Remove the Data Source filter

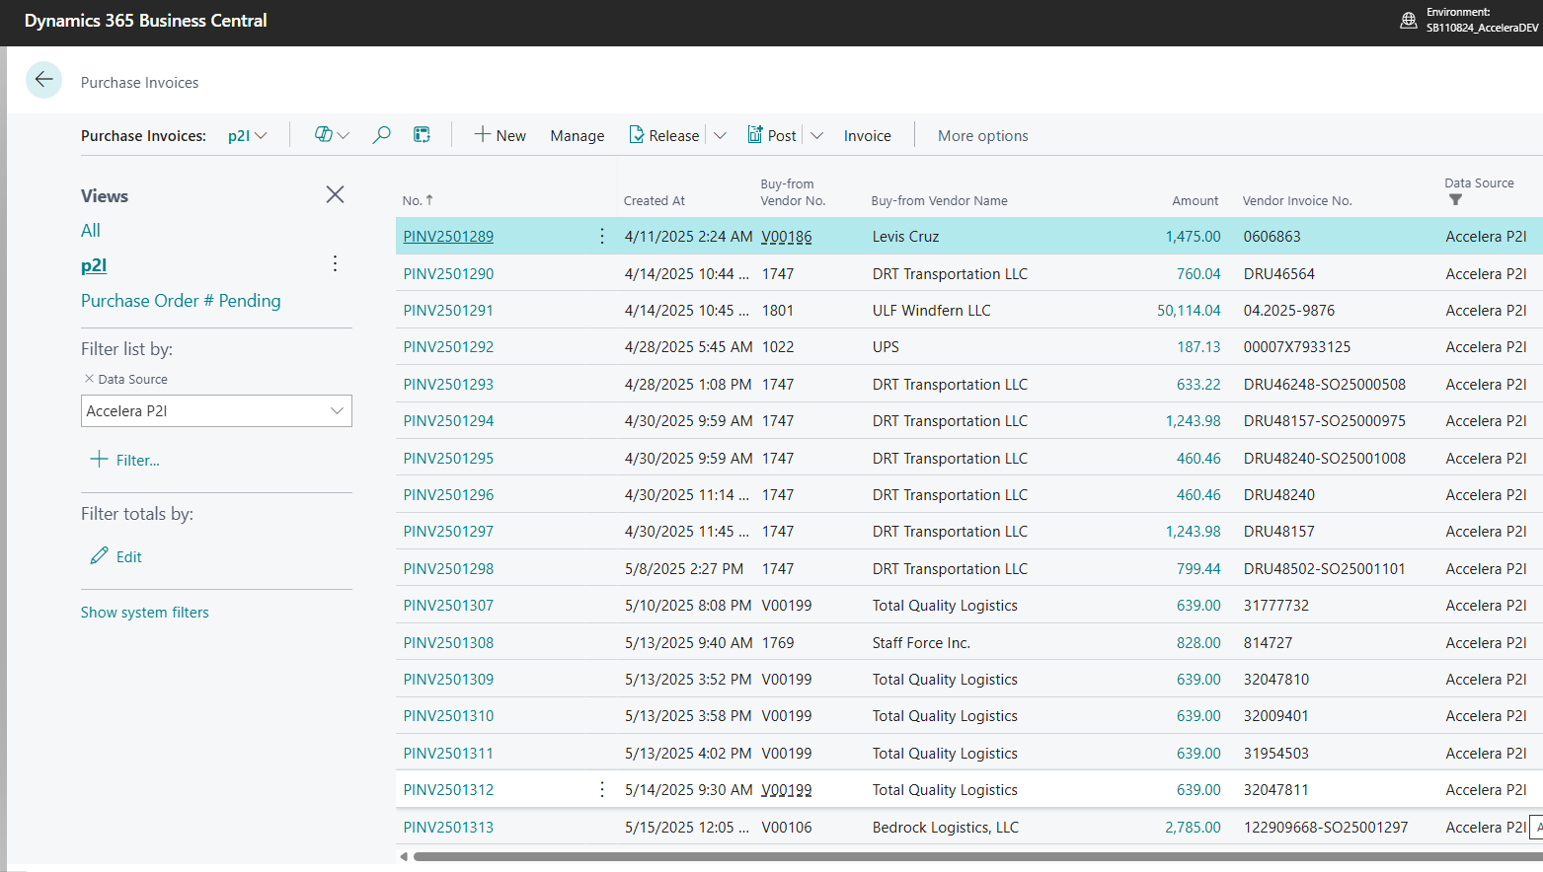tap(89, 379)
